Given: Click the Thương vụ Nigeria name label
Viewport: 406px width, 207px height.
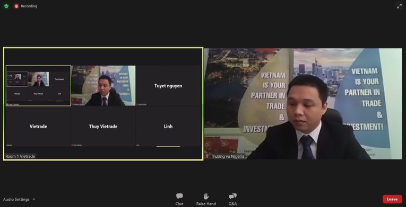Looking at the screenshot, I should [227, 156].
